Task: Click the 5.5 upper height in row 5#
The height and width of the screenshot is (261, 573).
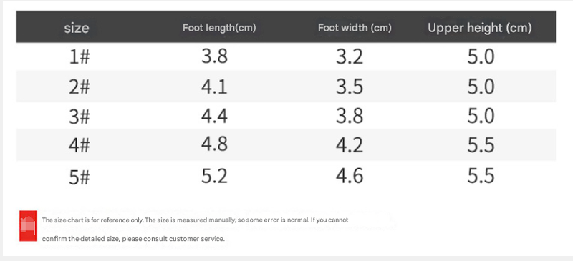Action: point(481,176)
